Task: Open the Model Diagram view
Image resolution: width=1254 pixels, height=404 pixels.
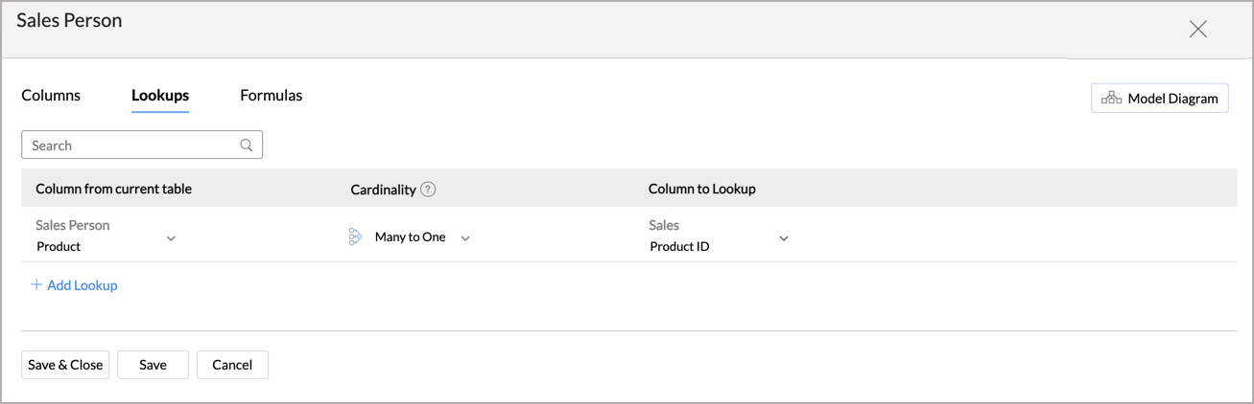Action: [1159, 98]
